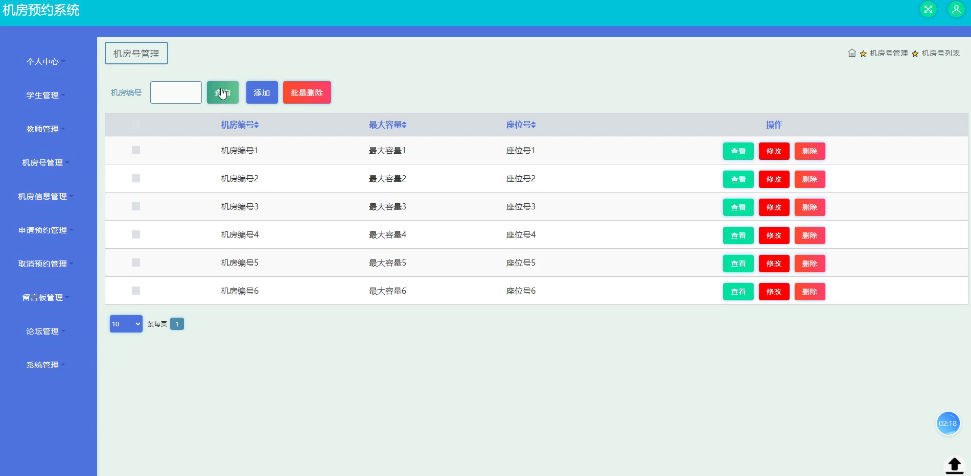Delete the 机房编号6 row
This screenshot has height=476, width=971.
(810, 292)
